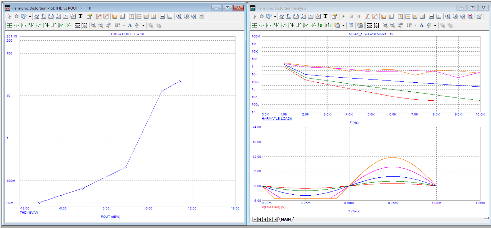The width and height of the screenshot is (491, 228).
Task: Open the shapes dropdown arrow in Plot window toolbar
Action: coord(30,17)
